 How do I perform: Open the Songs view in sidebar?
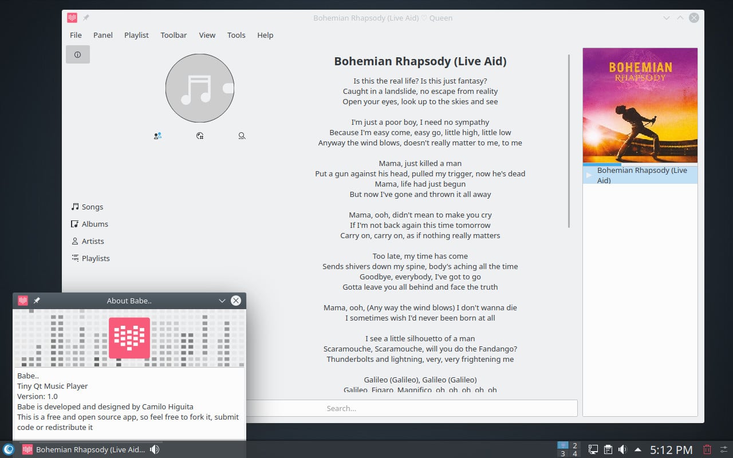pos(92,207)
